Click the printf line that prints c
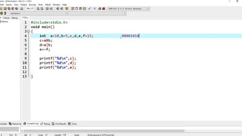Image resolution: width=242 pixels, height=136 pixels. [x=58, y=59]
